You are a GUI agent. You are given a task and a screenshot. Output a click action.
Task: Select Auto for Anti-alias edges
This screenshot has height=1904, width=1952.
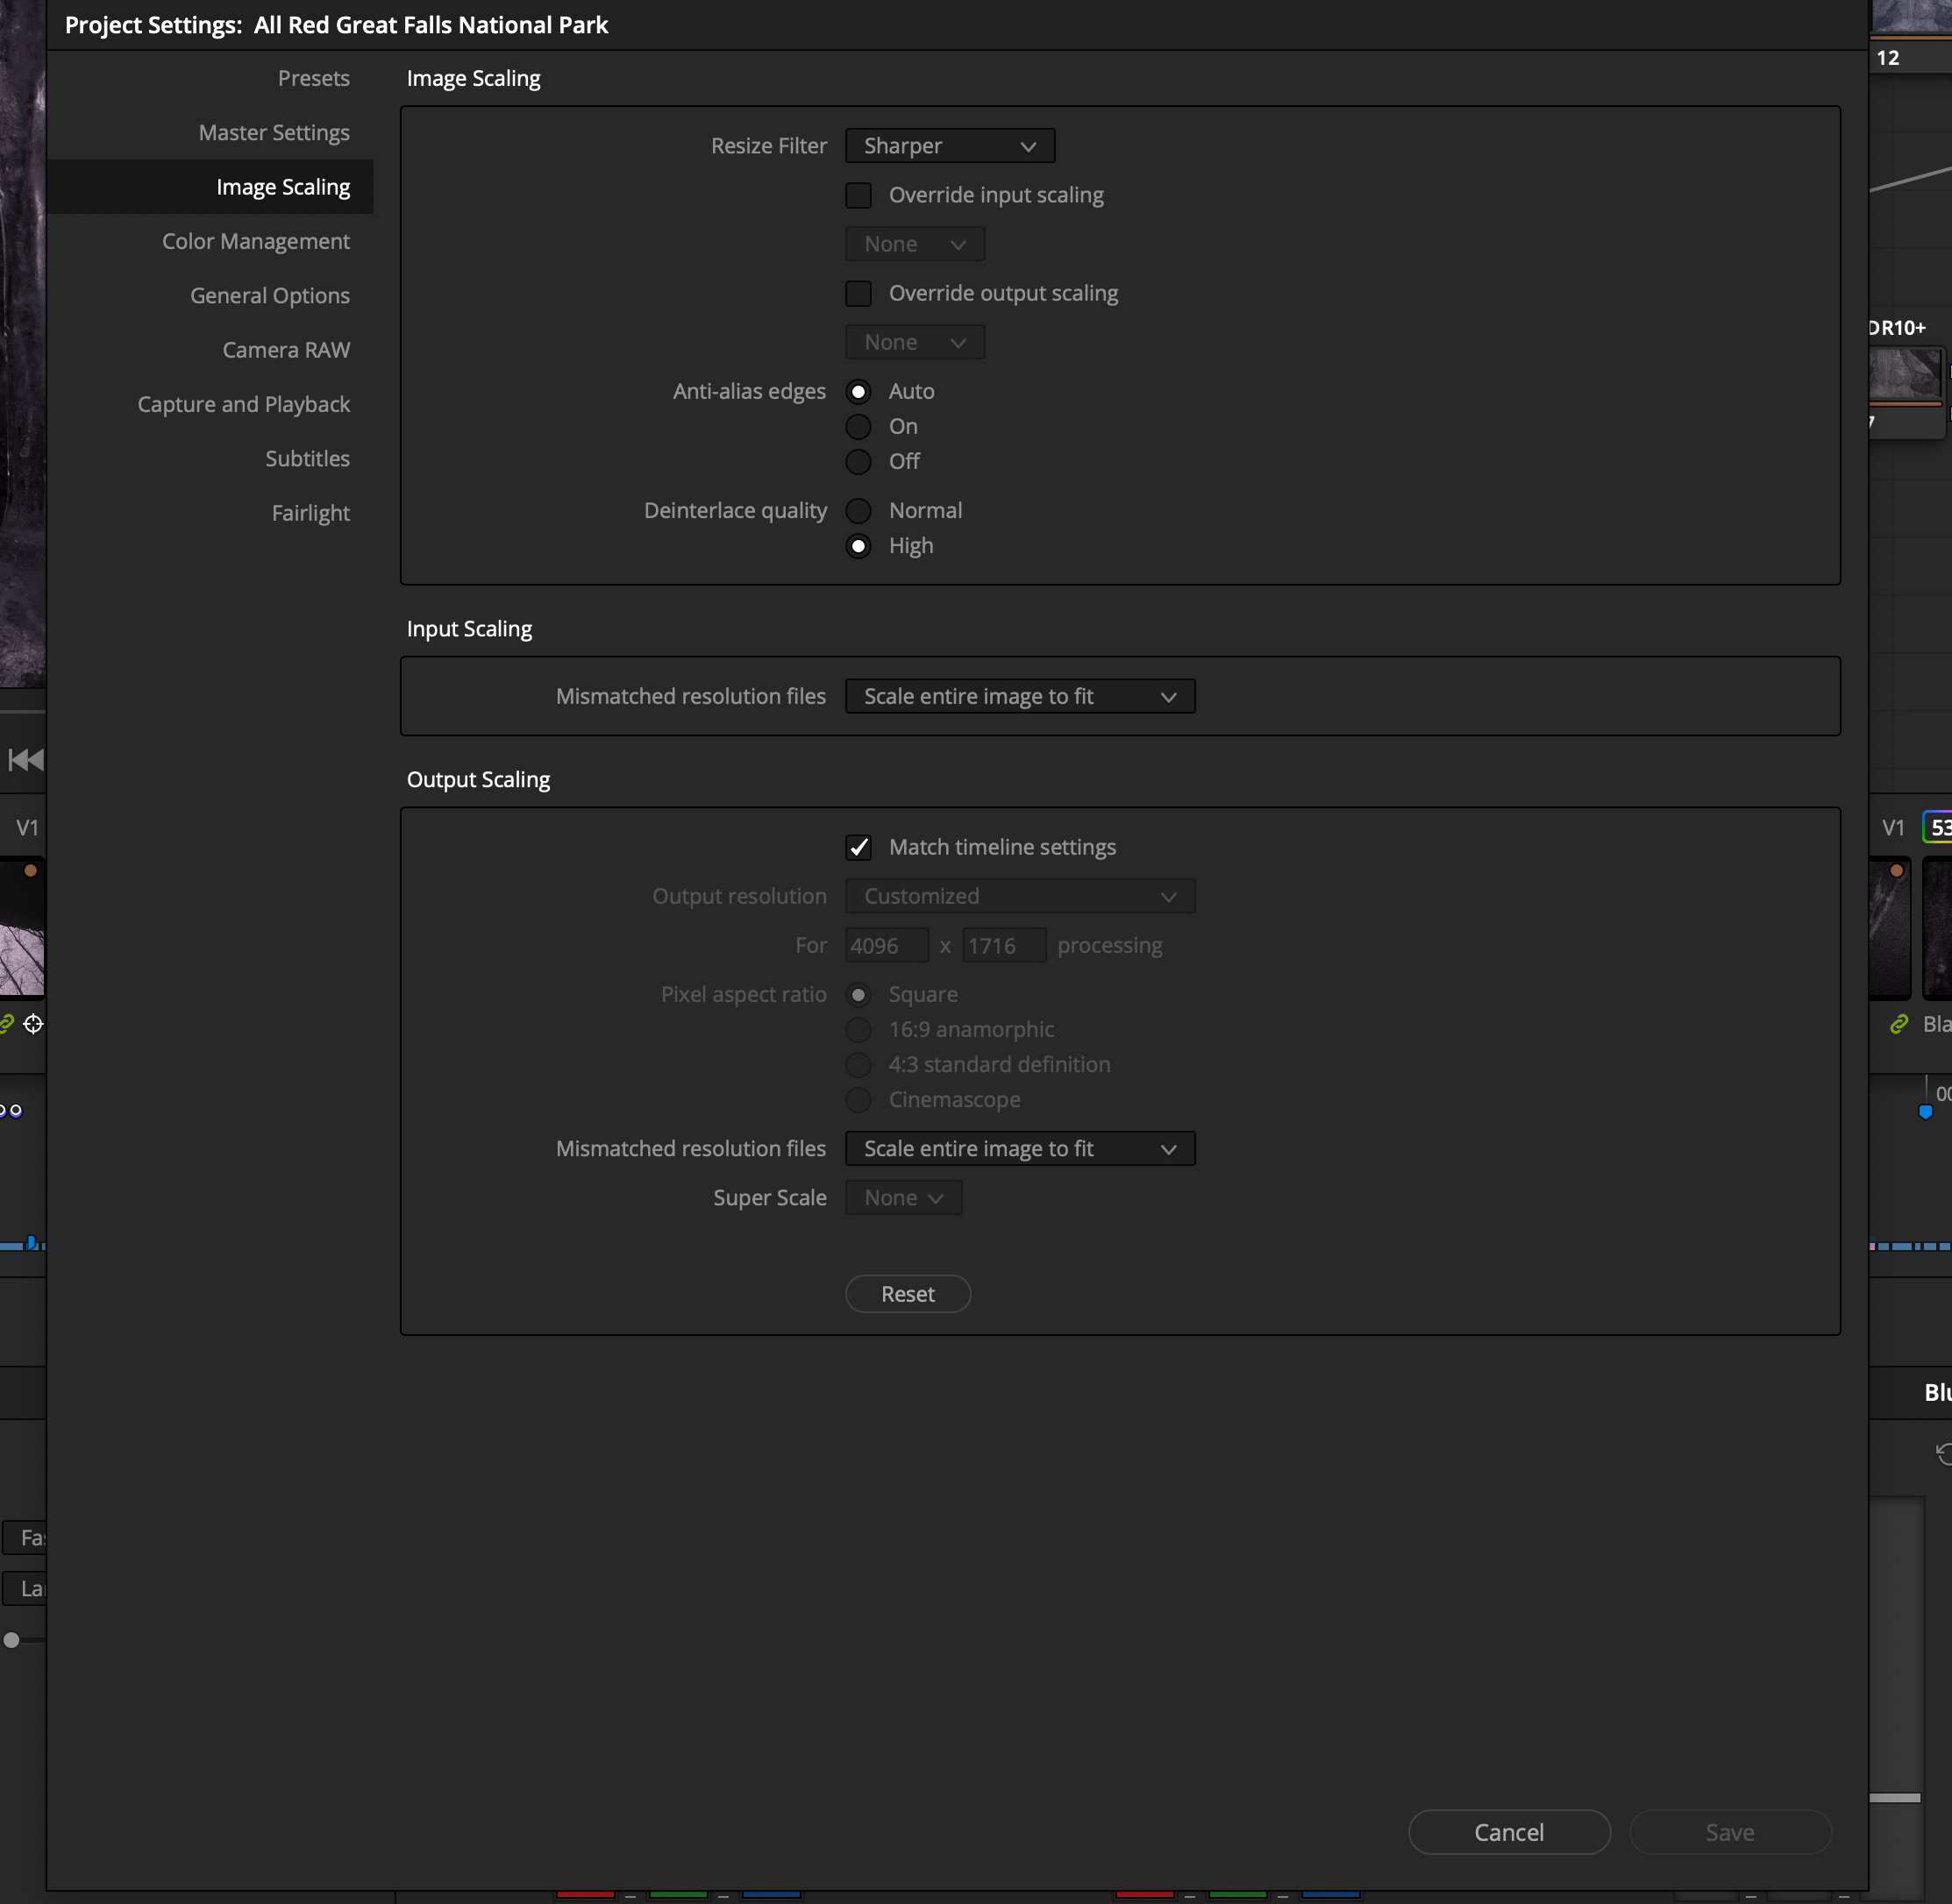(x=858, y=391)
